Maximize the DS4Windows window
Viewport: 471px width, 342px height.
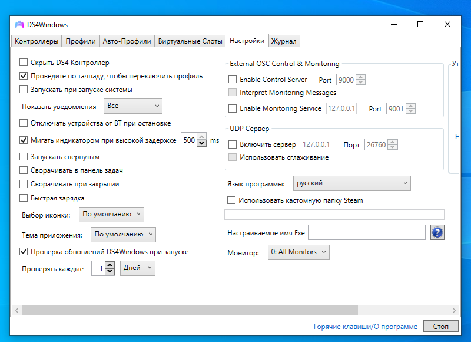pos(420,24)
